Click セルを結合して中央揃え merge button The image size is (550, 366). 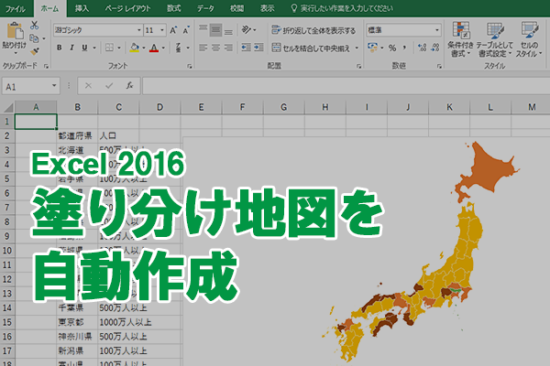(311, 48)
